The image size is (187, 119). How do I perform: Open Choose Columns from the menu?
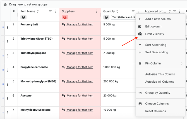pyautogui.click(x=160, y=104)
